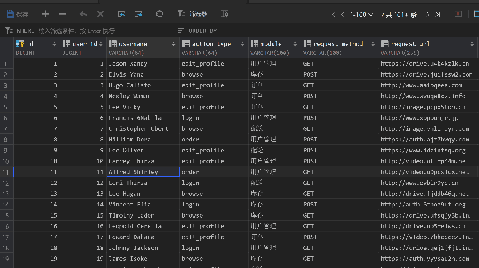The width and height of the screenshot is (479, 268).
Task: Click the Leopold Cerelia username cell
Action: pos(143,226)
